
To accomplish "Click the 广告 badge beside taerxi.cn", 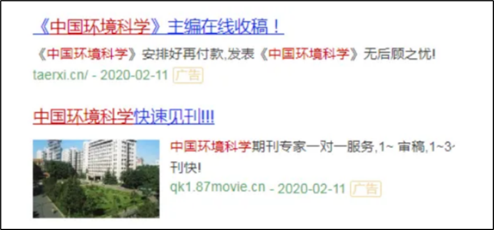I will pyautogui.click(x=188, y=76).
